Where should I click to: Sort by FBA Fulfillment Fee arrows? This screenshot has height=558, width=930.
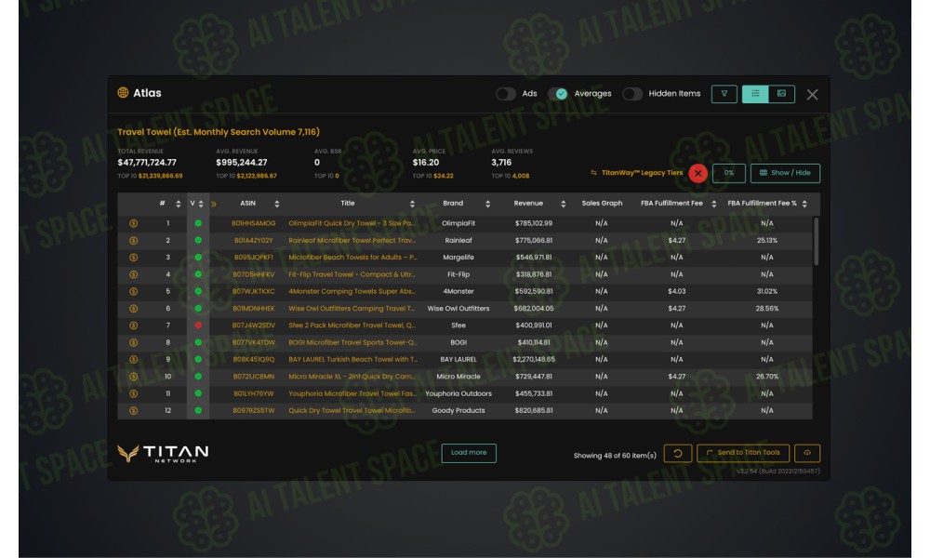[x=714, y=204]
